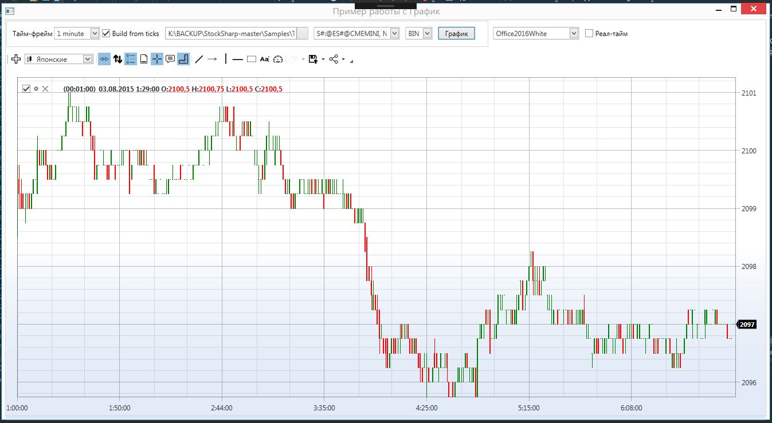Image resolution: width=772 pixels, height=423 pixels.
Task: Expand the Японские chart type dropdown
Action: click(59, 59)
